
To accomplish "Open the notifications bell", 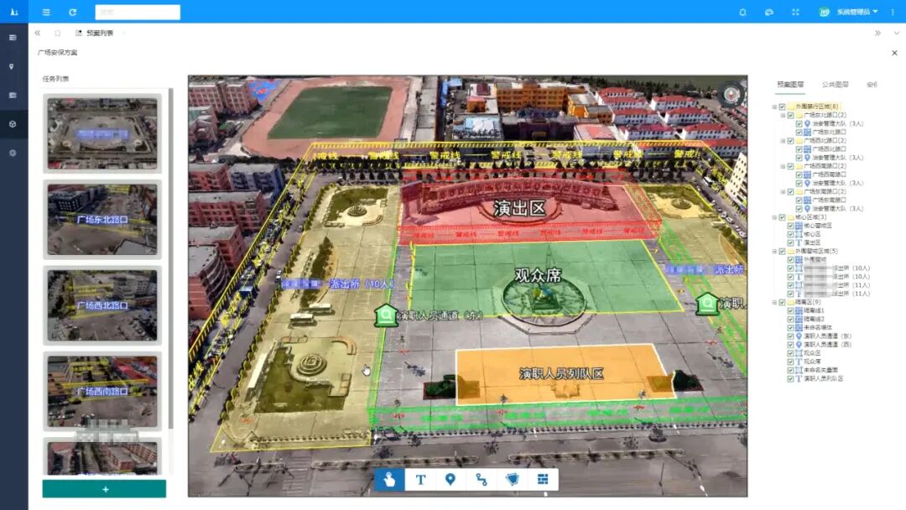I will [x=742, y=12].
